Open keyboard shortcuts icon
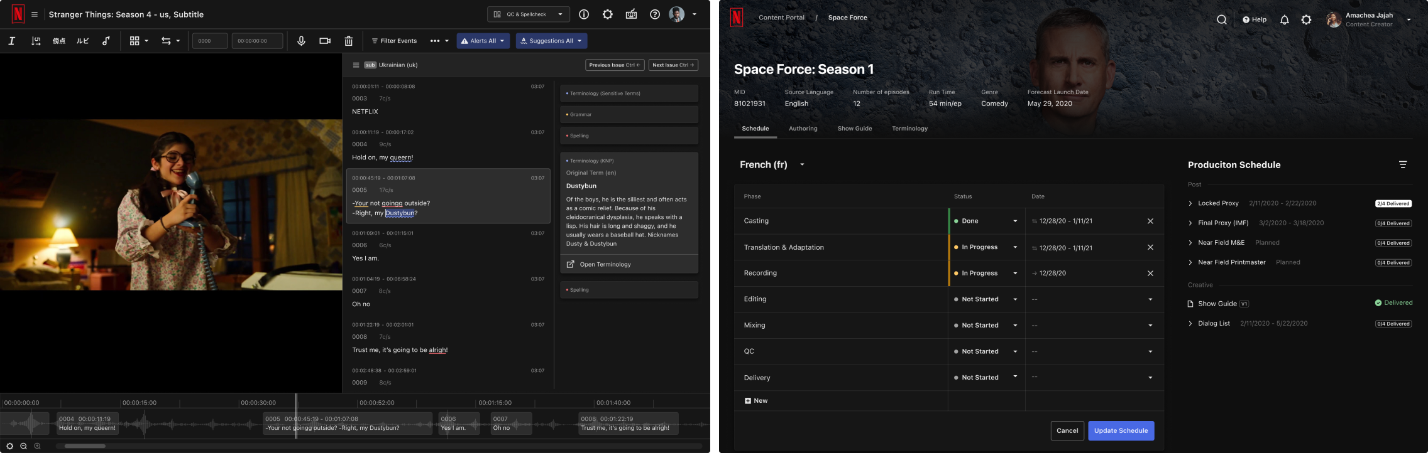1428x453 pixels. tap(632, 14)
